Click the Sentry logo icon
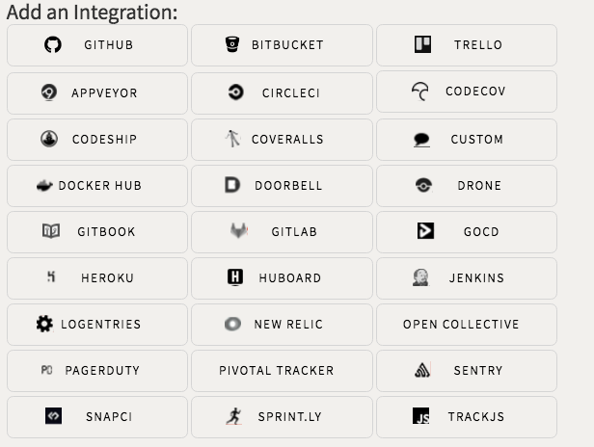 [422, 370]
